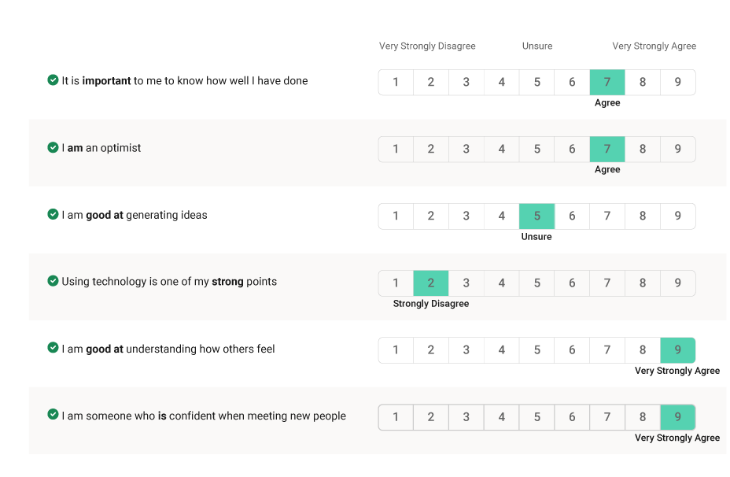Choose 6 for 'I am an optimist'
Viewport: 730px width, 477px height.
572,150
